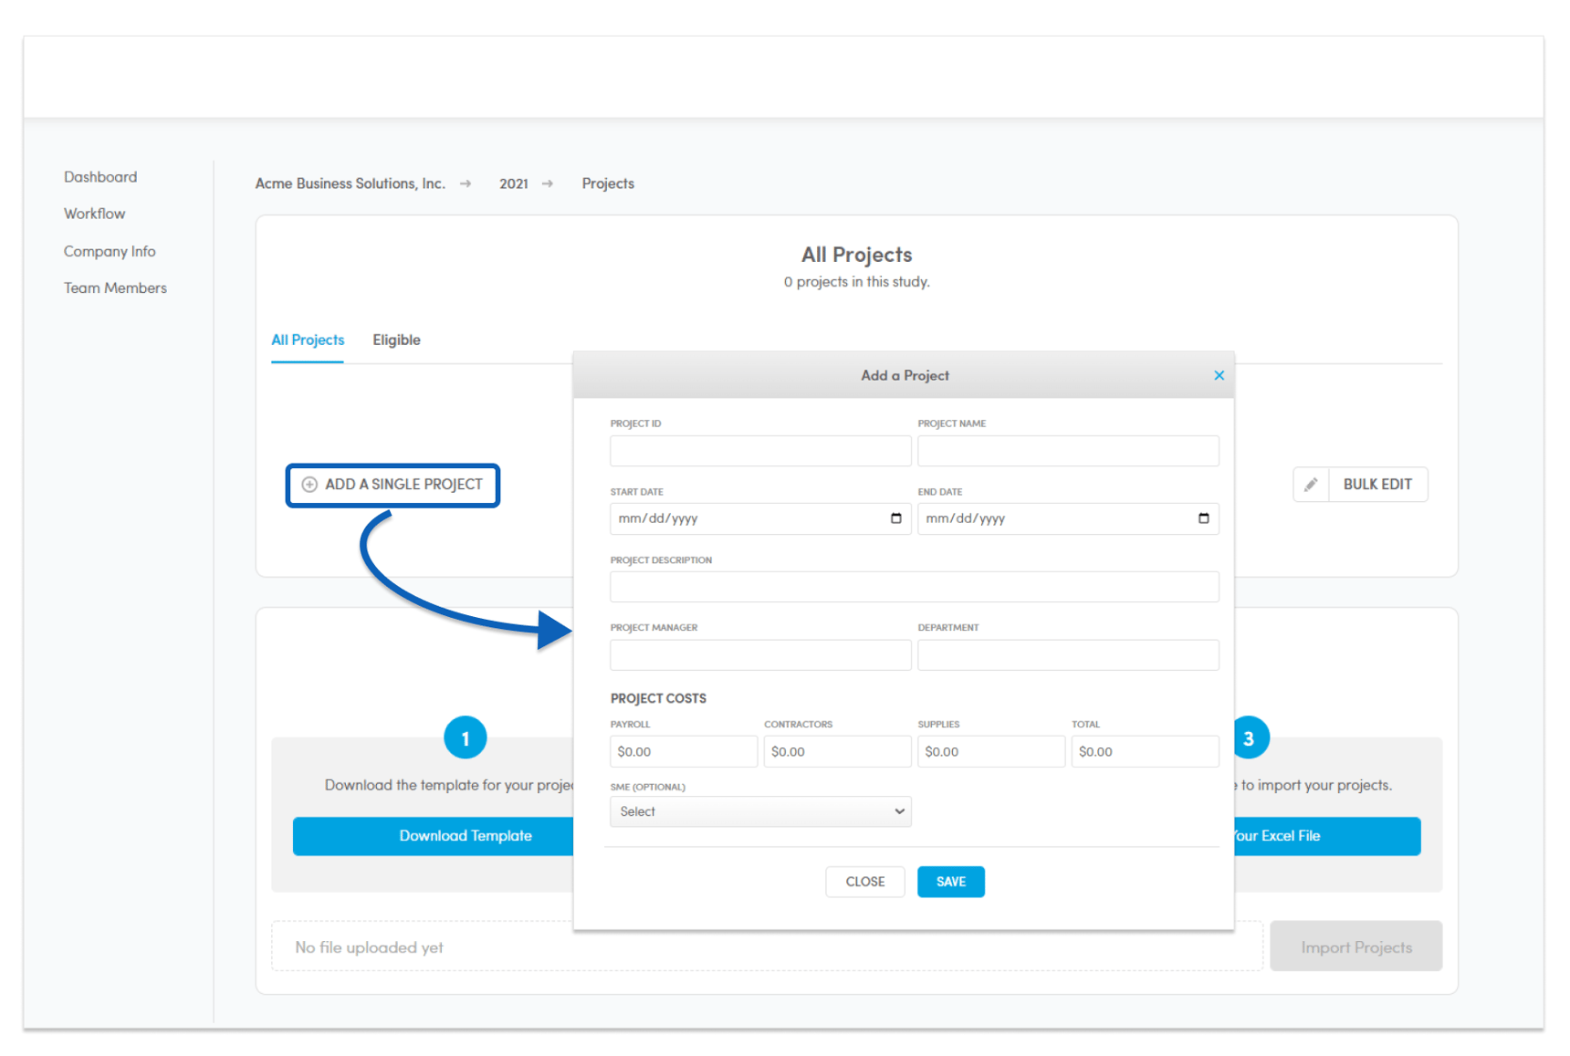1570x1056 pixels.
Task: Select the Payroll cost field
Action: [x=684, y=751]
